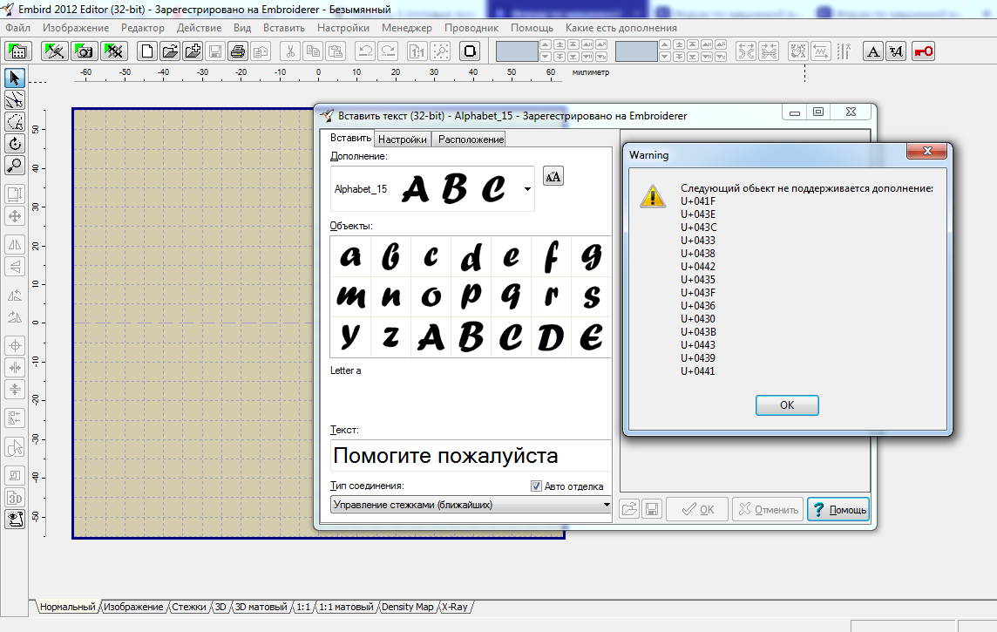The image size is (997, 632).
Task: Toggle the 'Авто отделка' checkbox
Action: pyautogui.click(x=537, y=486)
